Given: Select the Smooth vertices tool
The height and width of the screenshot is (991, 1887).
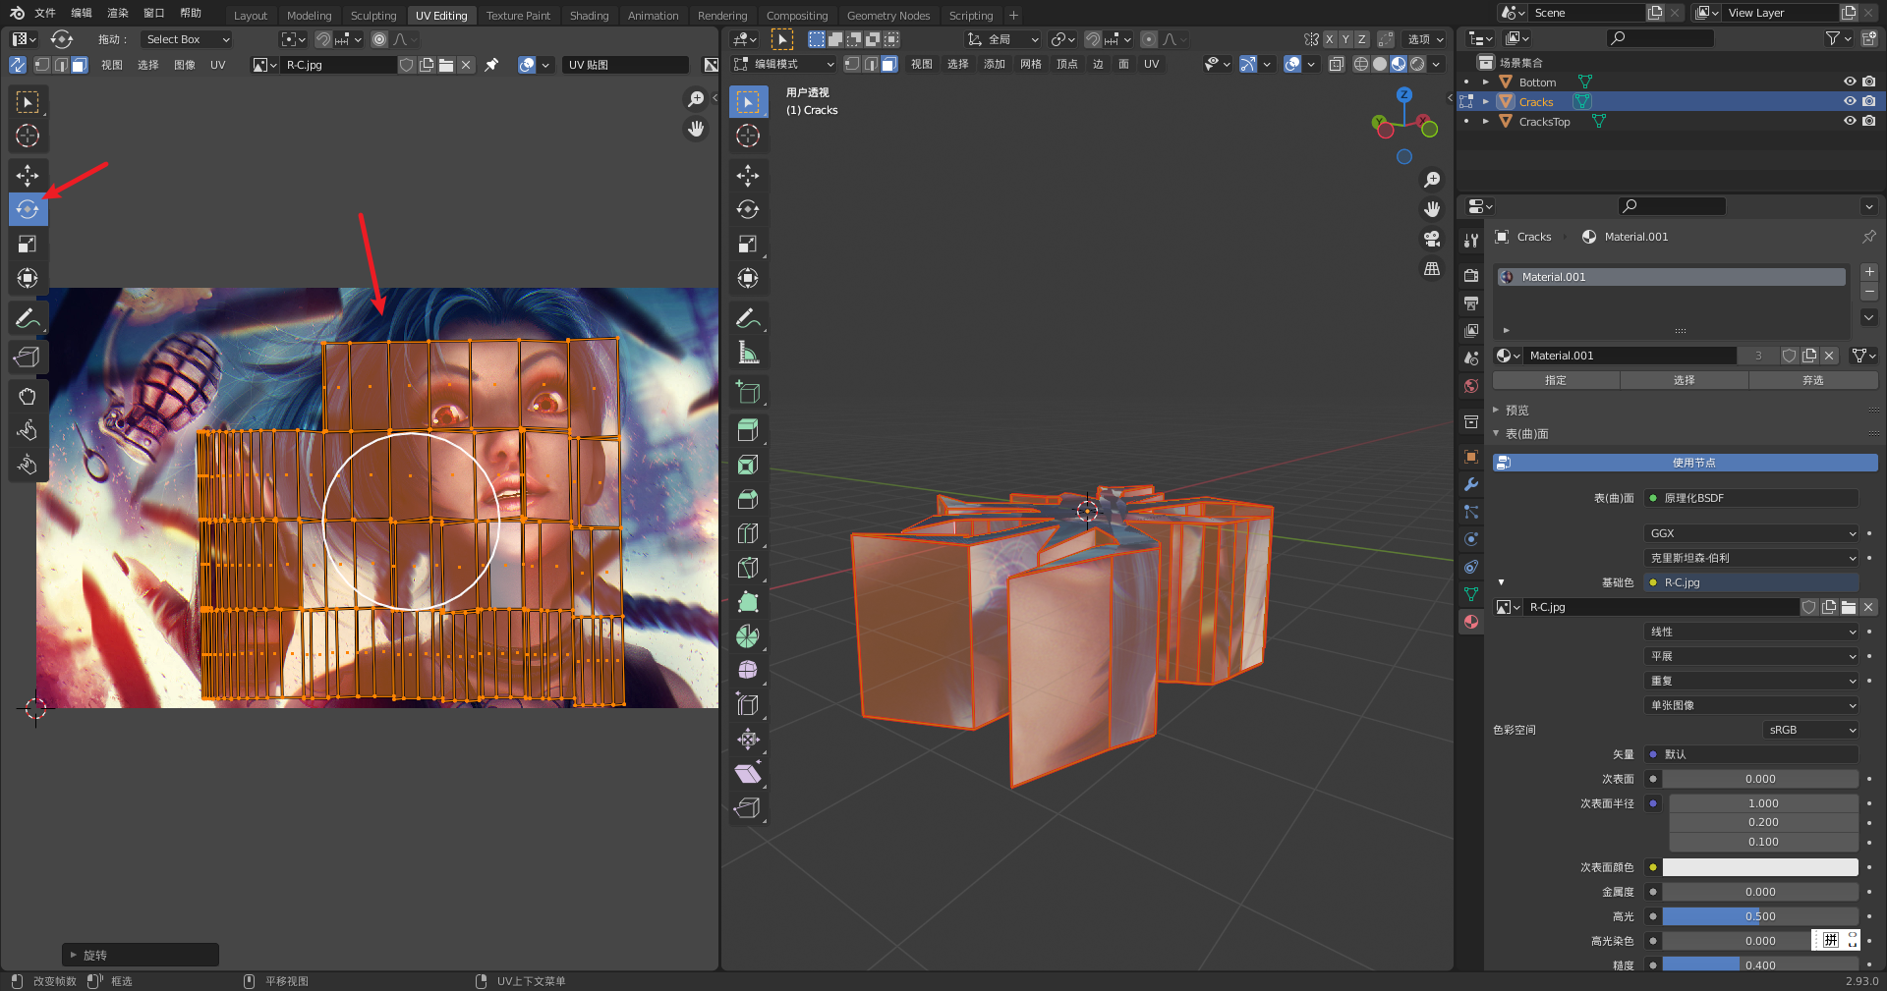Looking at the screenshot, I should point(748,670).
